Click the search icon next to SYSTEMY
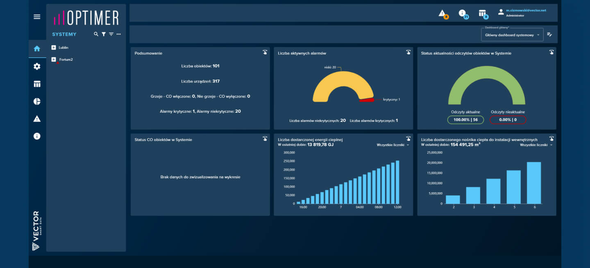Screen dimensions: 590x268 tap(96, 34)
